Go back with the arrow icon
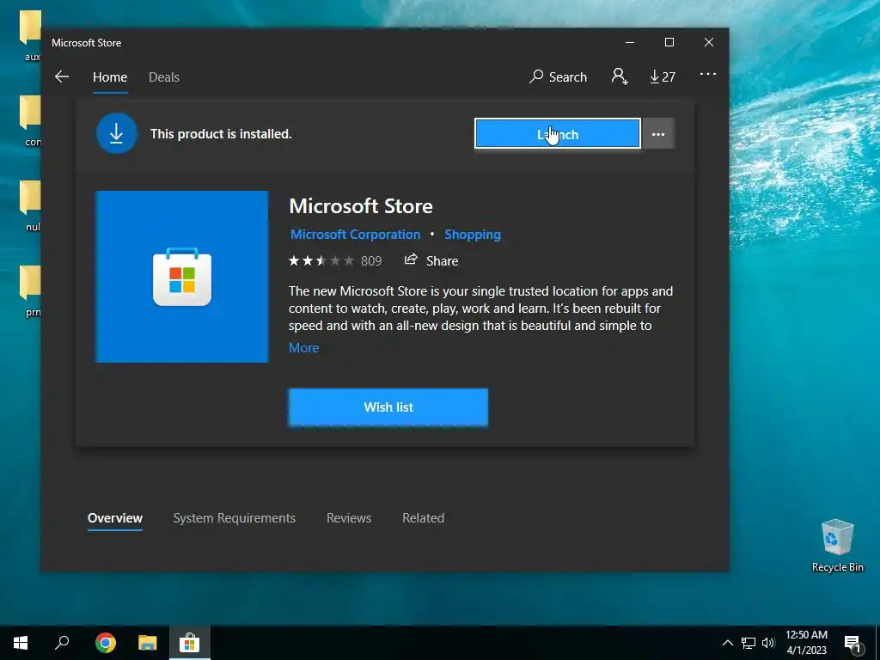The image size is (880, 660). [x=62, y=76]
